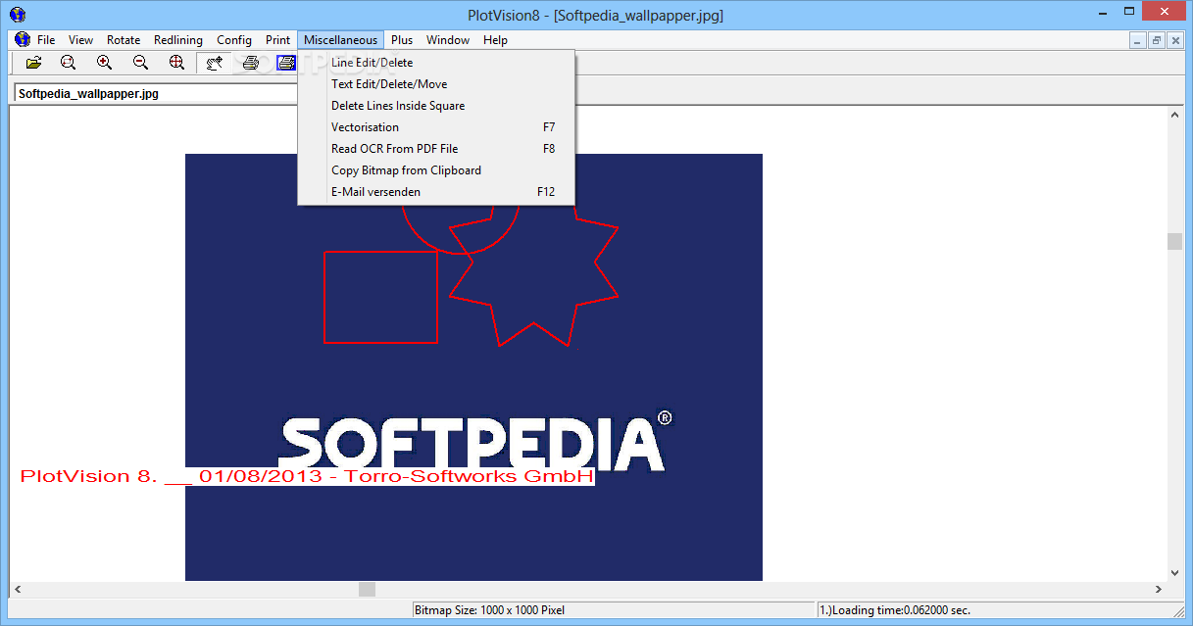The image size is (1193, 626).
Task: Toggle the pan hand tool icon
Action: tap(214, 63)
